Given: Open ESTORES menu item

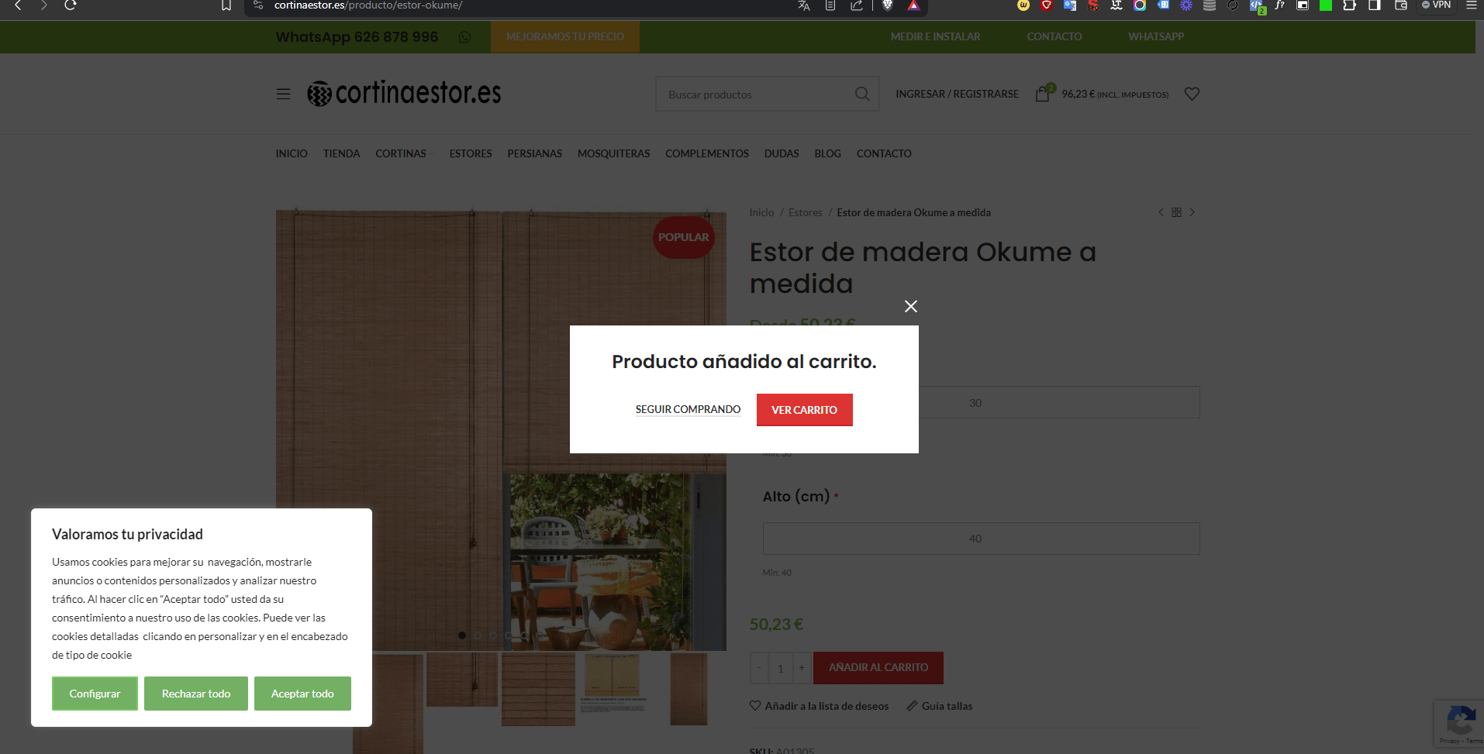Looking at the screenshot, I should click(x=471, y=153).
